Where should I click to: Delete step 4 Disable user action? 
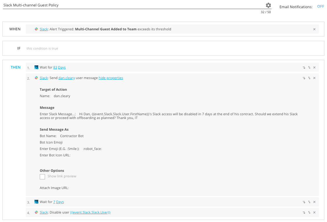click(314, 213)
